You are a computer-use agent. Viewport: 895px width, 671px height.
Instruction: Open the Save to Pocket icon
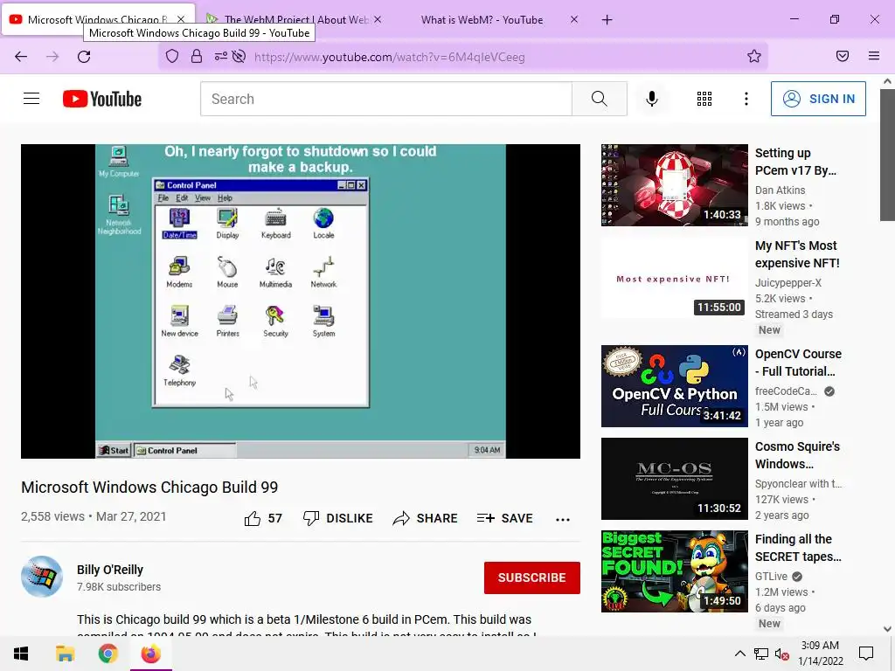point(843,56)
